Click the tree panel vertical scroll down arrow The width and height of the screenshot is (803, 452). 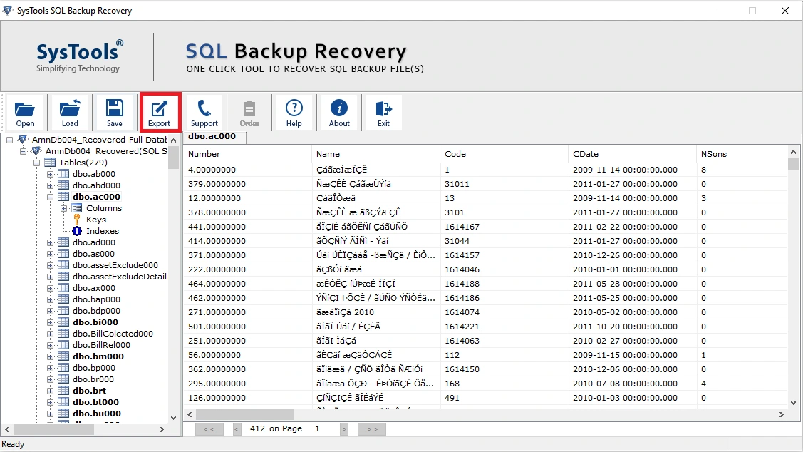click(x=173, y=417)
